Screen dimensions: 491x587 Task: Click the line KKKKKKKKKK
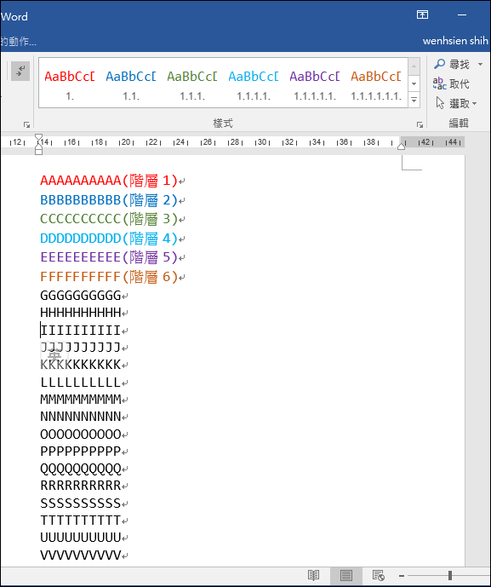click(x=81, y=365)
